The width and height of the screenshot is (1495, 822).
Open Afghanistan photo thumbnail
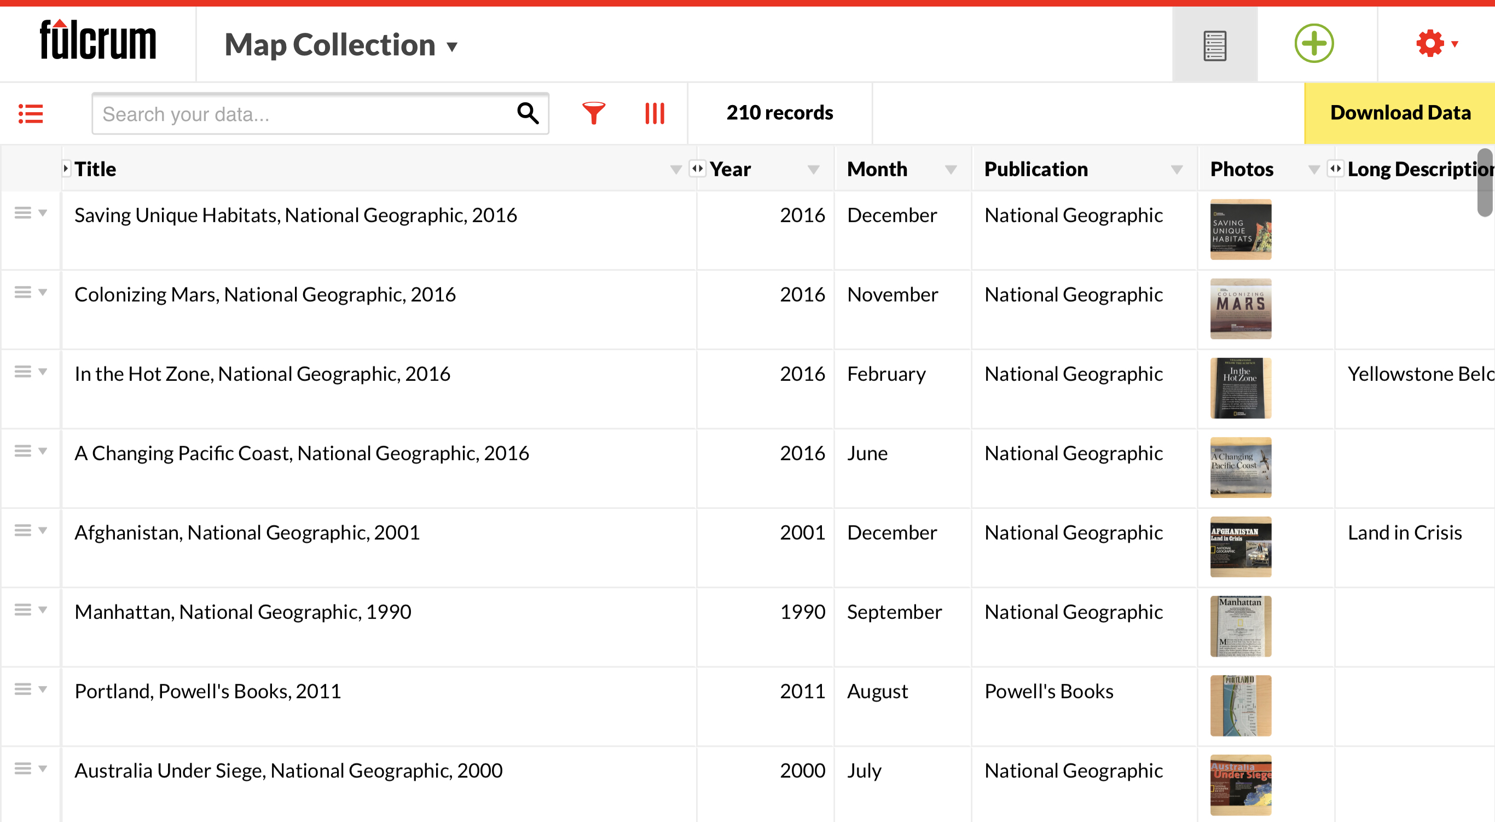(1241, 547)
